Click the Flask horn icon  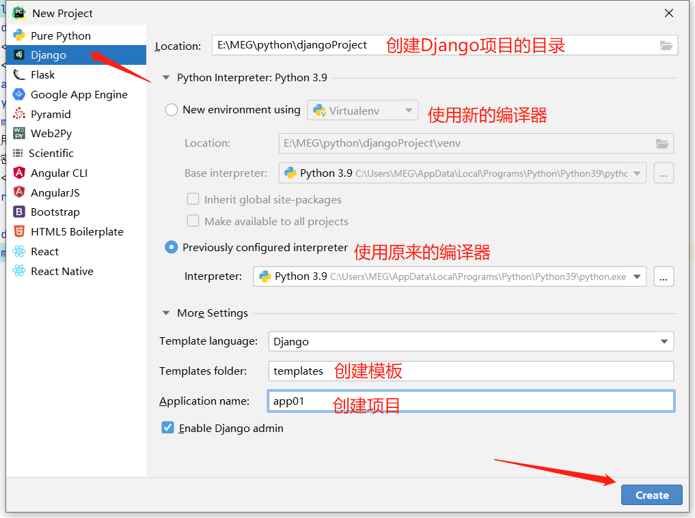[x=19, y=74]
